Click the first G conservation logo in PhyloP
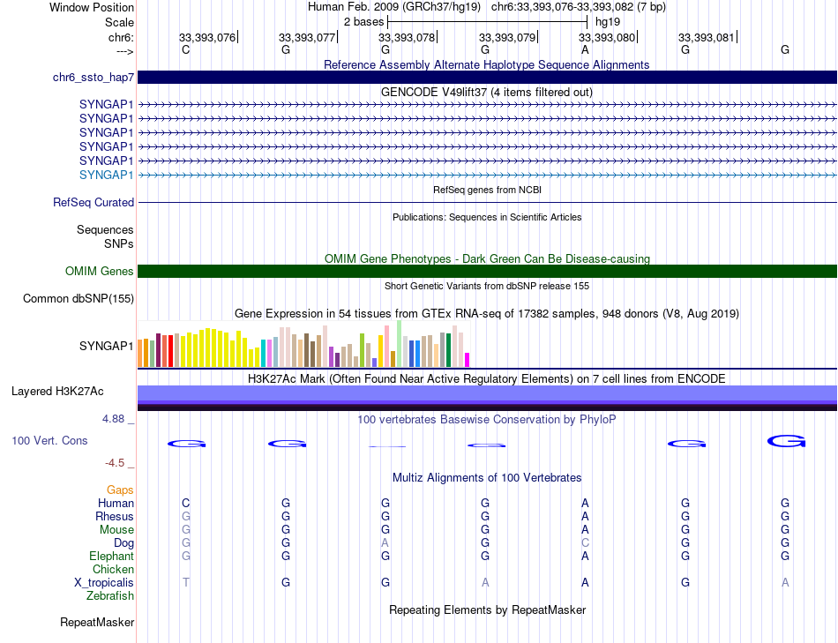Screen dimensions: 838x643 (x=186, y=443)
